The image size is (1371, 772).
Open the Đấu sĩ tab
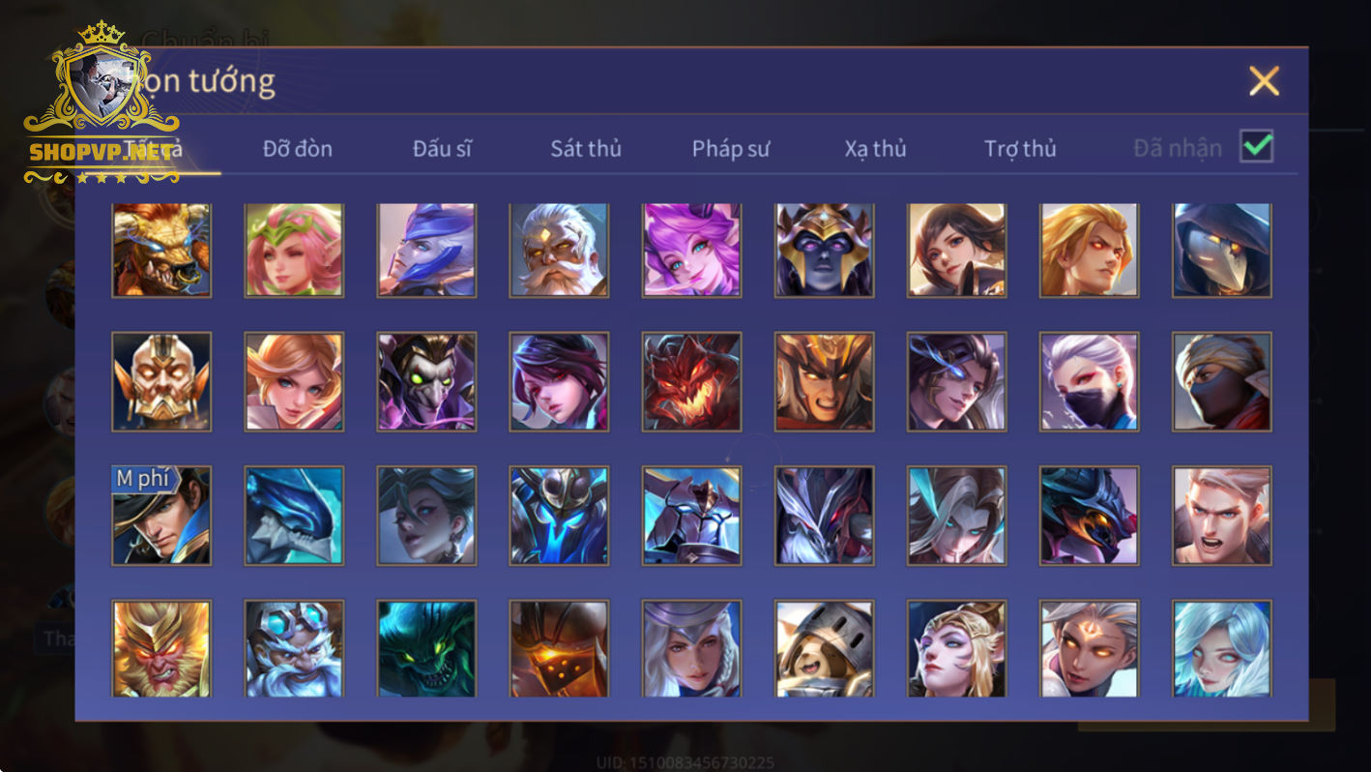tap(442, 149)
